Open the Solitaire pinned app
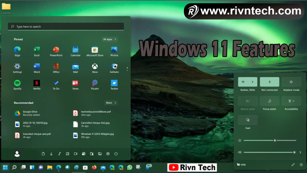Image resolution: width=307 pixels, height=173 pixels. [114, 68]
